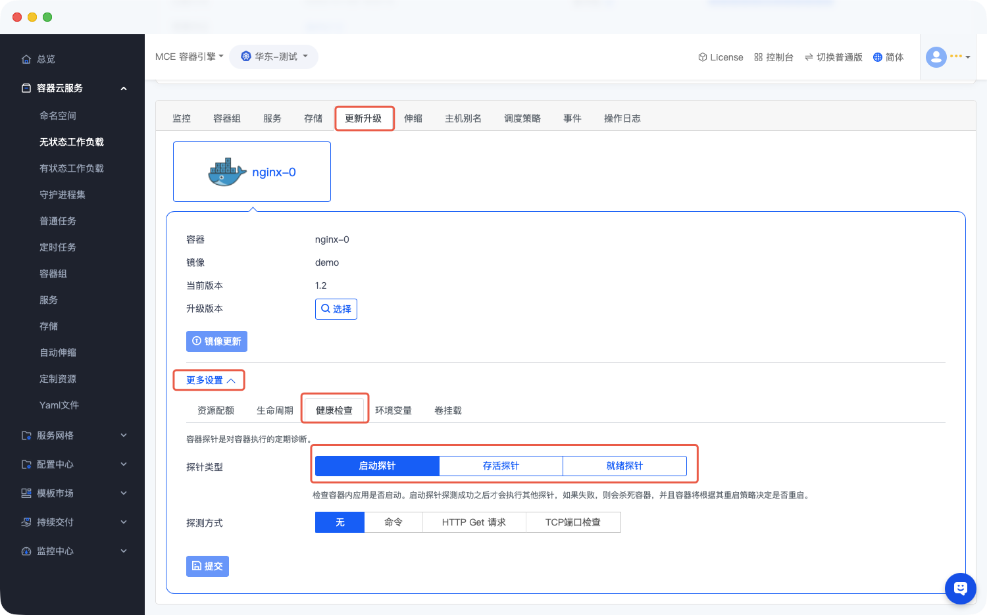This screenshot has width=987, height=615.
Task: Open the 华东-测试 cluster dropdown
Action: pos(274,57)
